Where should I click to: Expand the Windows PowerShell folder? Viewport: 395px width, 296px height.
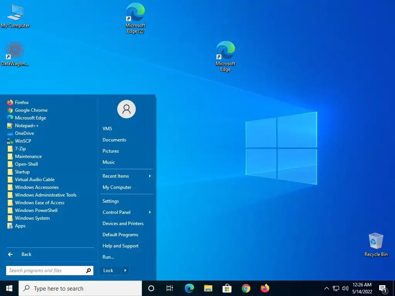pyautogui.click(x=32, y=210)
